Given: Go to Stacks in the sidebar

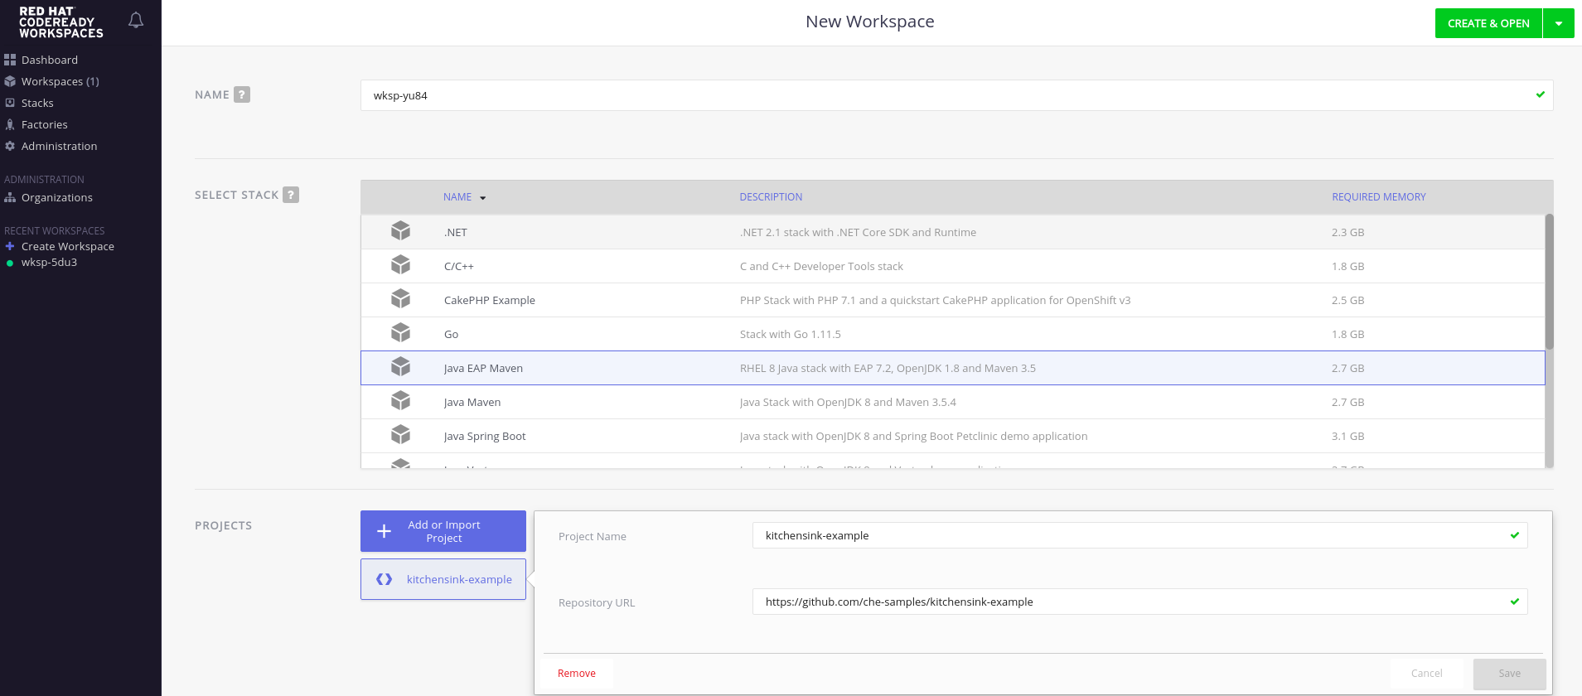Looking at the screenshot, I should click(x=37, y=103).
